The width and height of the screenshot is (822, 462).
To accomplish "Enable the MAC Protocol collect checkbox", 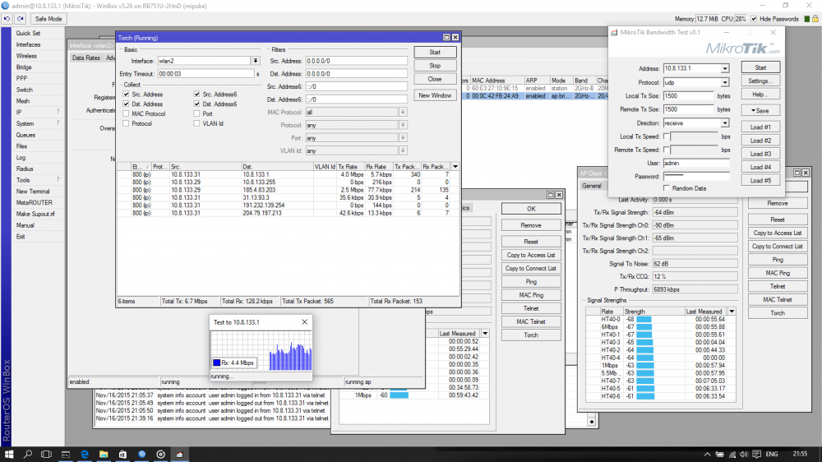I will (126, 114).
